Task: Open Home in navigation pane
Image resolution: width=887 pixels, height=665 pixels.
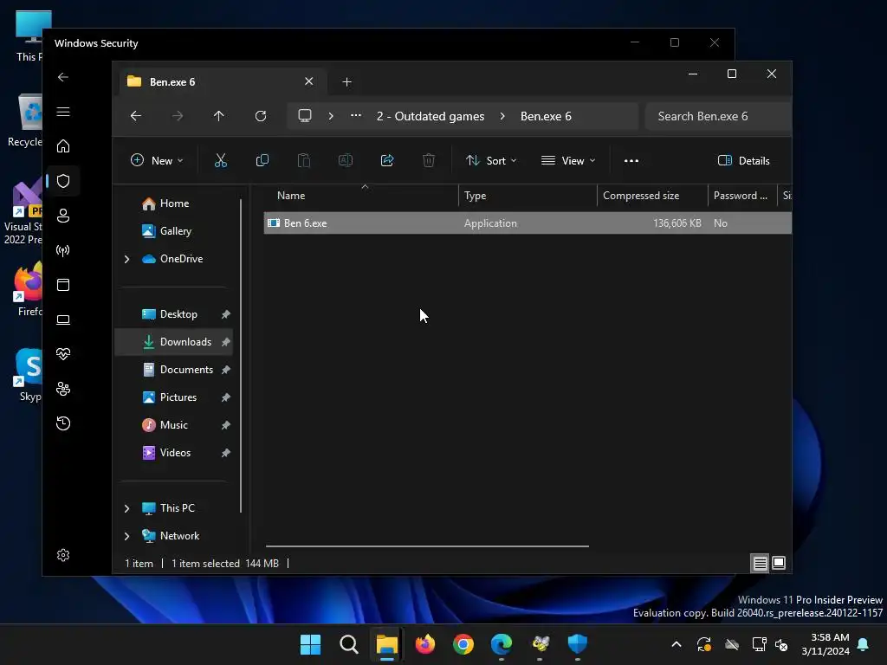Action: pyautogui.click(x=173, y=203)
